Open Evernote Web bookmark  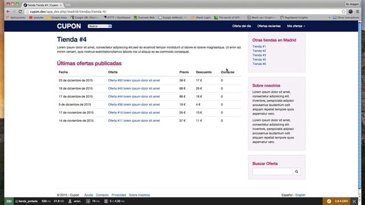pos(144,18)
